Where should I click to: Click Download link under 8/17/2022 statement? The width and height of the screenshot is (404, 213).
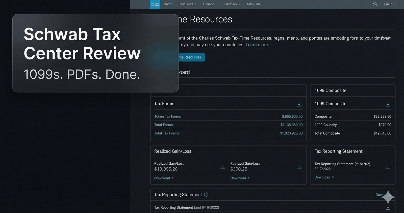tap(324, 177)
